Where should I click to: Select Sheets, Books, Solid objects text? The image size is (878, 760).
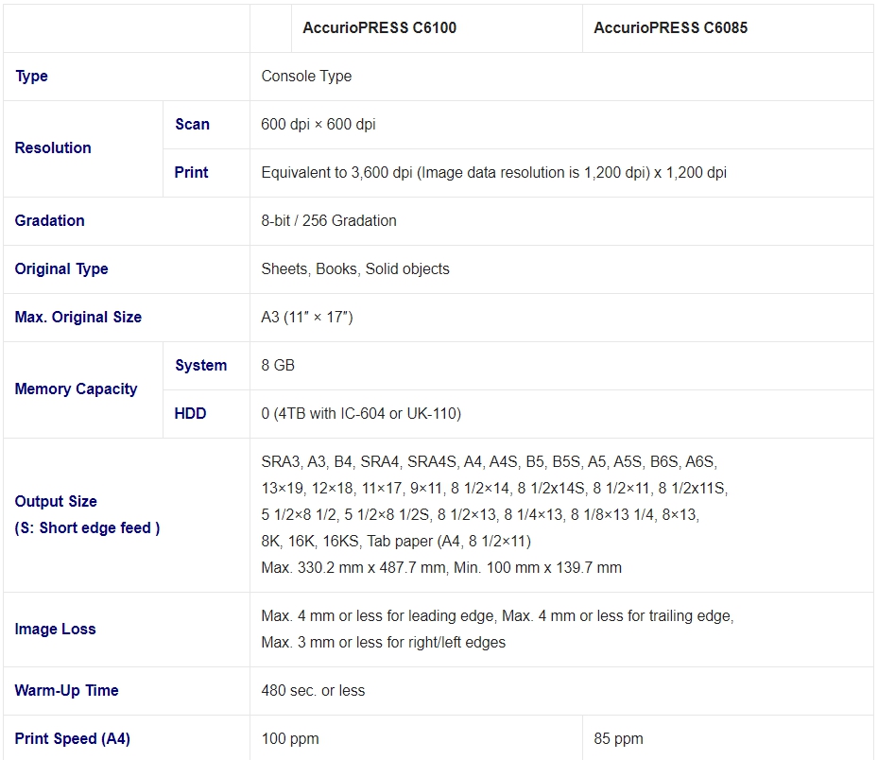(x=355, y=269)
